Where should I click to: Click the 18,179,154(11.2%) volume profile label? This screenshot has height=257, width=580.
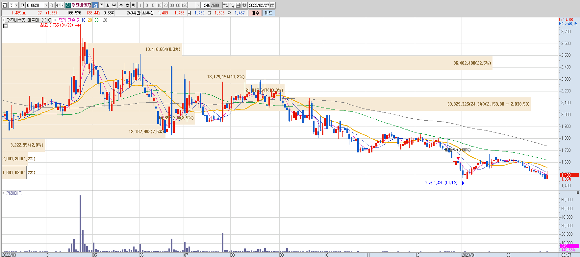(x=226, y=77)
